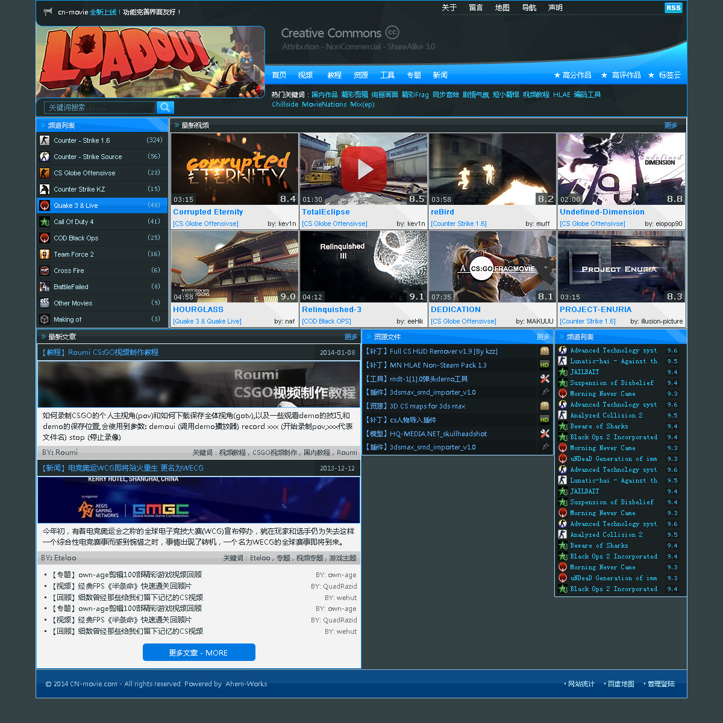Click the 'cs人物导入插件' resource entry
723x723 pixels.
(401, 420)
